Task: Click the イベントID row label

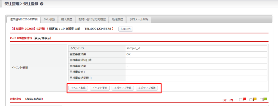Action: (x=97, y=48)
